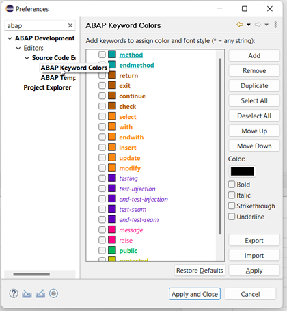Image resolution: width=287 pixels, height=311 pixels.
Task: Select the insert keyword entry
Action: pos(128,148)
